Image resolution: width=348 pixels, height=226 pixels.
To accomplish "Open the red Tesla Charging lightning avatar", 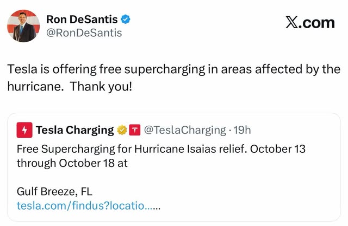I will (24, 130).
